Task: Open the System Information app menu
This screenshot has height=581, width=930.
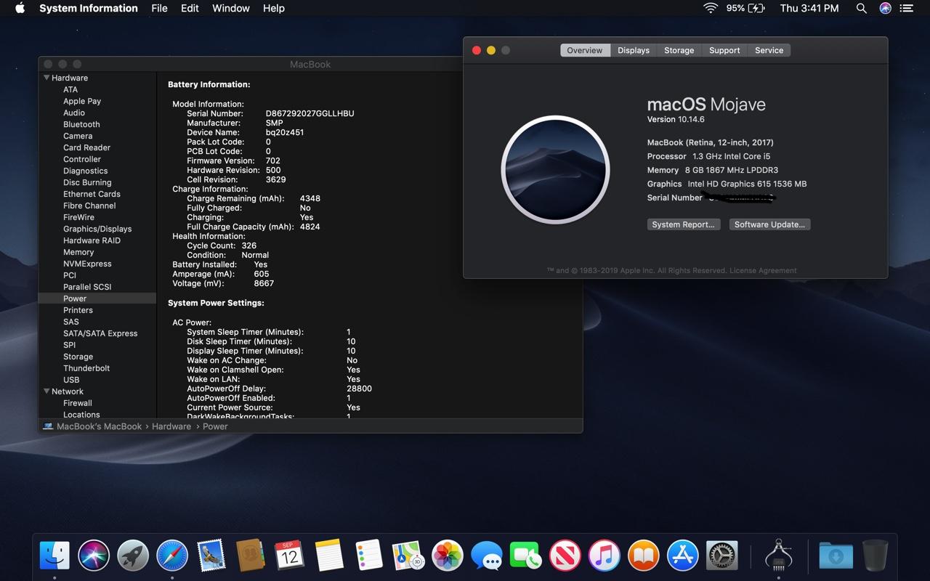Action: click(x=89, y=8)
